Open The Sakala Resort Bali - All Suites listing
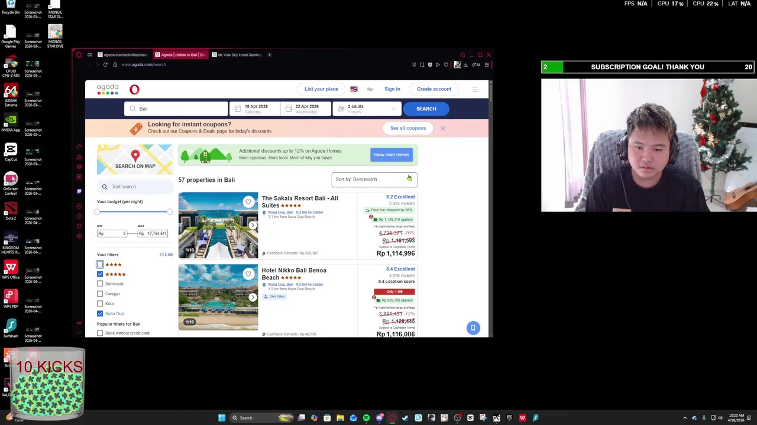The image size is (757, 425). click(300, 202)
